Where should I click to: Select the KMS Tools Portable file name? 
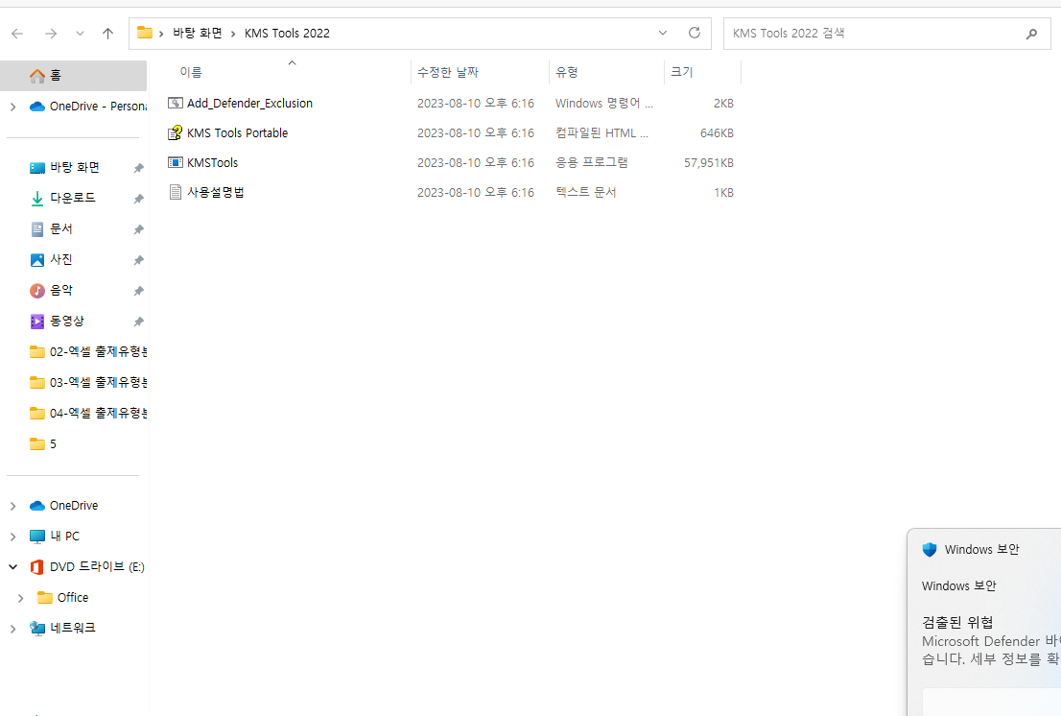pyautogui.click(x=238, y=132)
